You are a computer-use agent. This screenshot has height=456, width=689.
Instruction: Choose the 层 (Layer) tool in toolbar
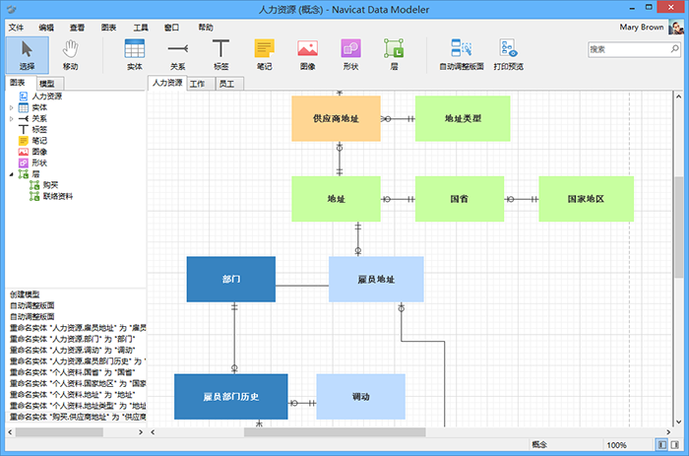click(394, 55)
